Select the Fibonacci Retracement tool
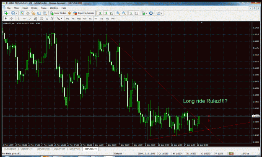Viewport: 262px width, 157px height. (x=41, y=19)
